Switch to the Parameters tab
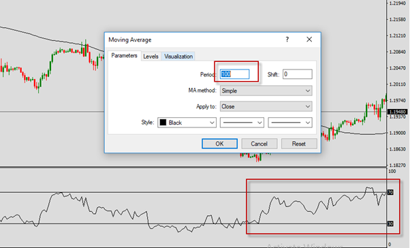The width and height of the screenshot is (410, 248). pyautogui.click(x=124, y=56)
